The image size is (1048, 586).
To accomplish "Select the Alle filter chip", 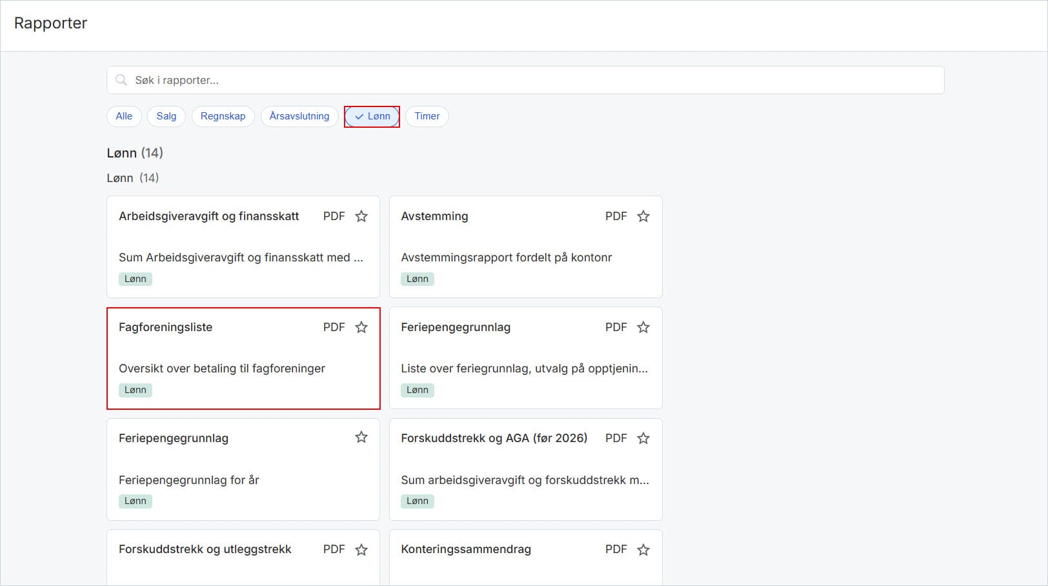I will 124,116.
